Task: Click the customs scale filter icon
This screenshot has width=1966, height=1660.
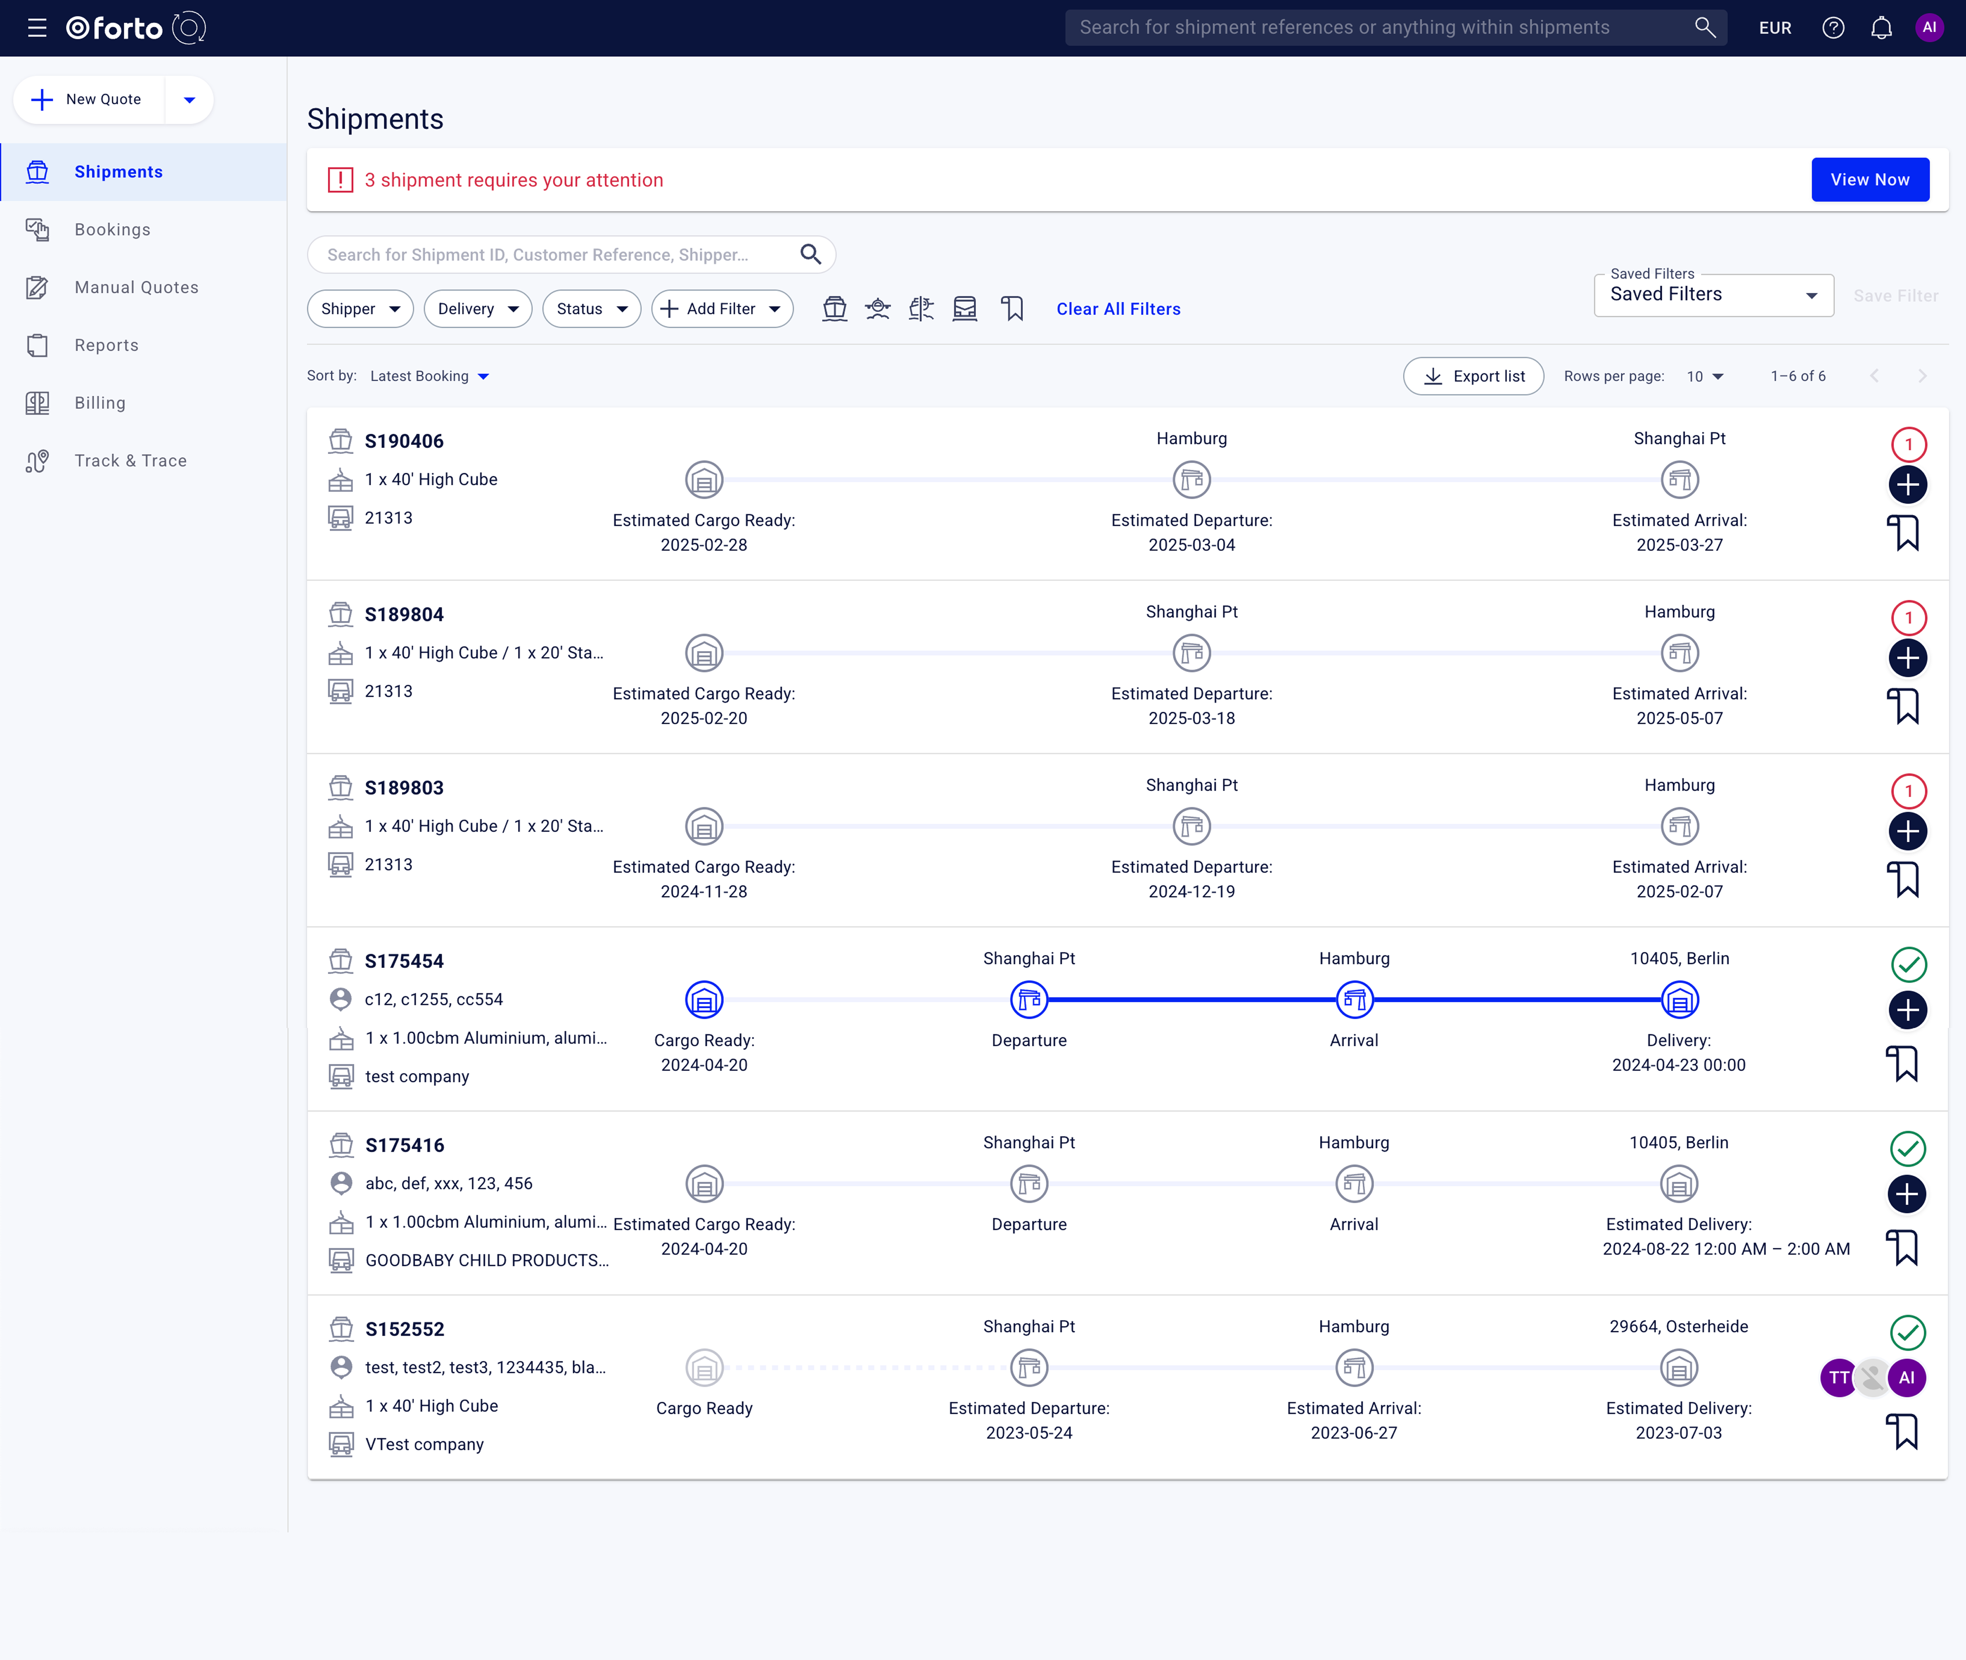Action: click(922, 309)
